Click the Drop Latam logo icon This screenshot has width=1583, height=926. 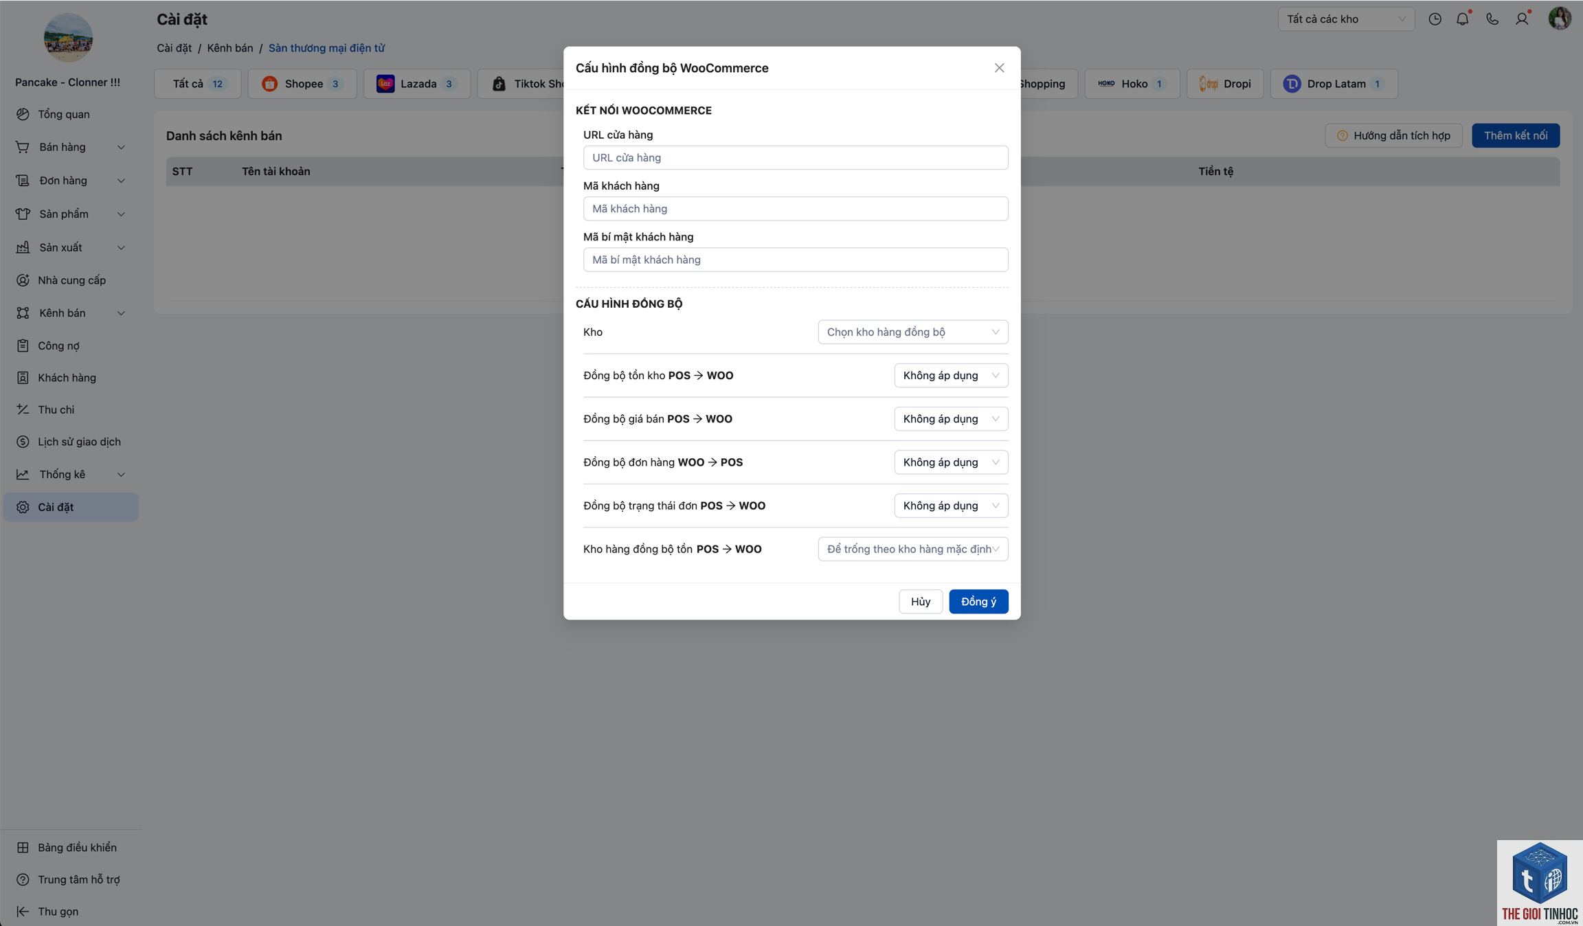click(x=1292, y=84)
